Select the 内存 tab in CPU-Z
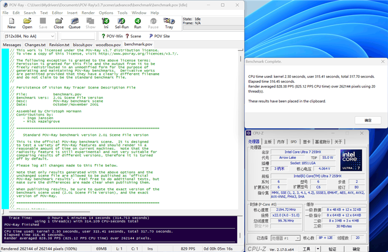 281,142
